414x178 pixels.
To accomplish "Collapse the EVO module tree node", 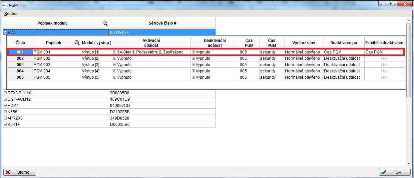I will (5, 33).
